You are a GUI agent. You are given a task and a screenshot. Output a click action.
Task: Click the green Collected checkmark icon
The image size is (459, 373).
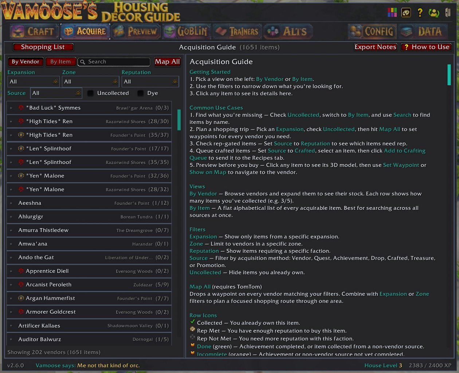tap(193, 322)
